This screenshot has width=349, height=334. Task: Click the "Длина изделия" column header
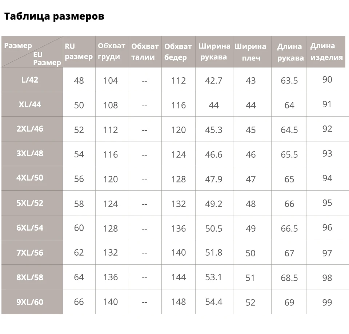click(x=326, y=51)
